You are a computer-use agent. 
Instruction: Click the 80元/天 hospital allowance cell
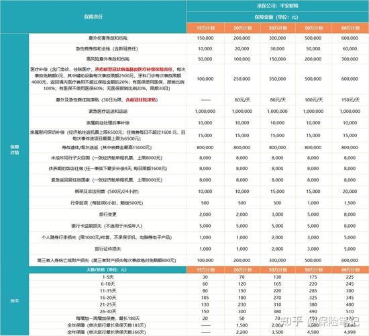[x=278, y=100]
